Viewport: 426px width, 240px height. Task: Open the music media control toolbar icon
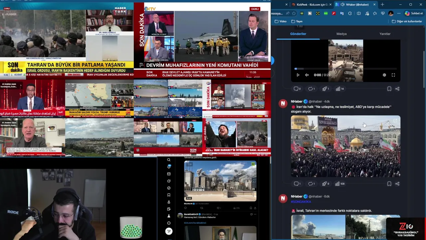367,13
